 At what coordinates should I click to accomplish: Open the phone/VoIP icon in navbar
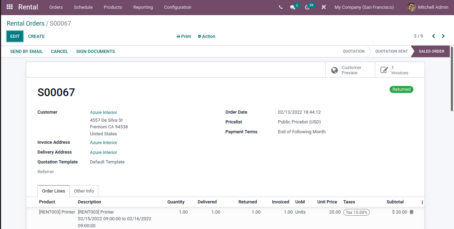281,7
